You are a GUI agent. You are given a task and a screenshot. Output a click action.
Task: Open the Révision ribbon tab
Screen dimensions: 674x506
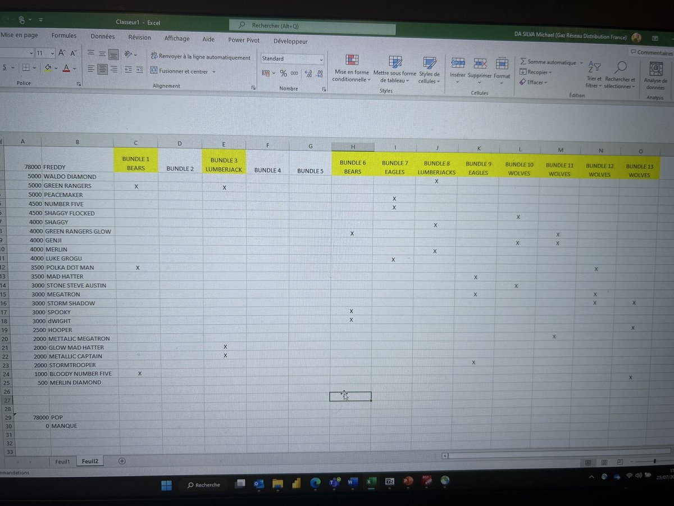coord(139,38)
